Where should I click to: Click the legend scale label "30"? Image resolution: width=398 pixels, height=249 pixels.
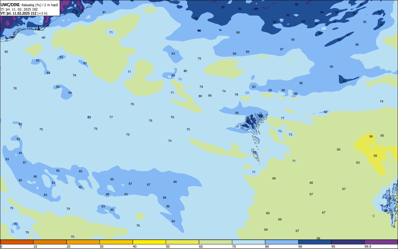101,247
